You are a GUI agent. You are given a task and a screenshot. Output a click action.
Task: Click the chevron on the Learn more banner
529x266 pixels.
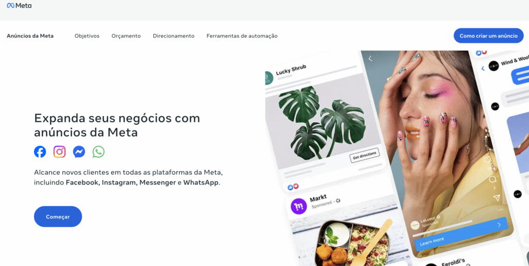[500, 225]
